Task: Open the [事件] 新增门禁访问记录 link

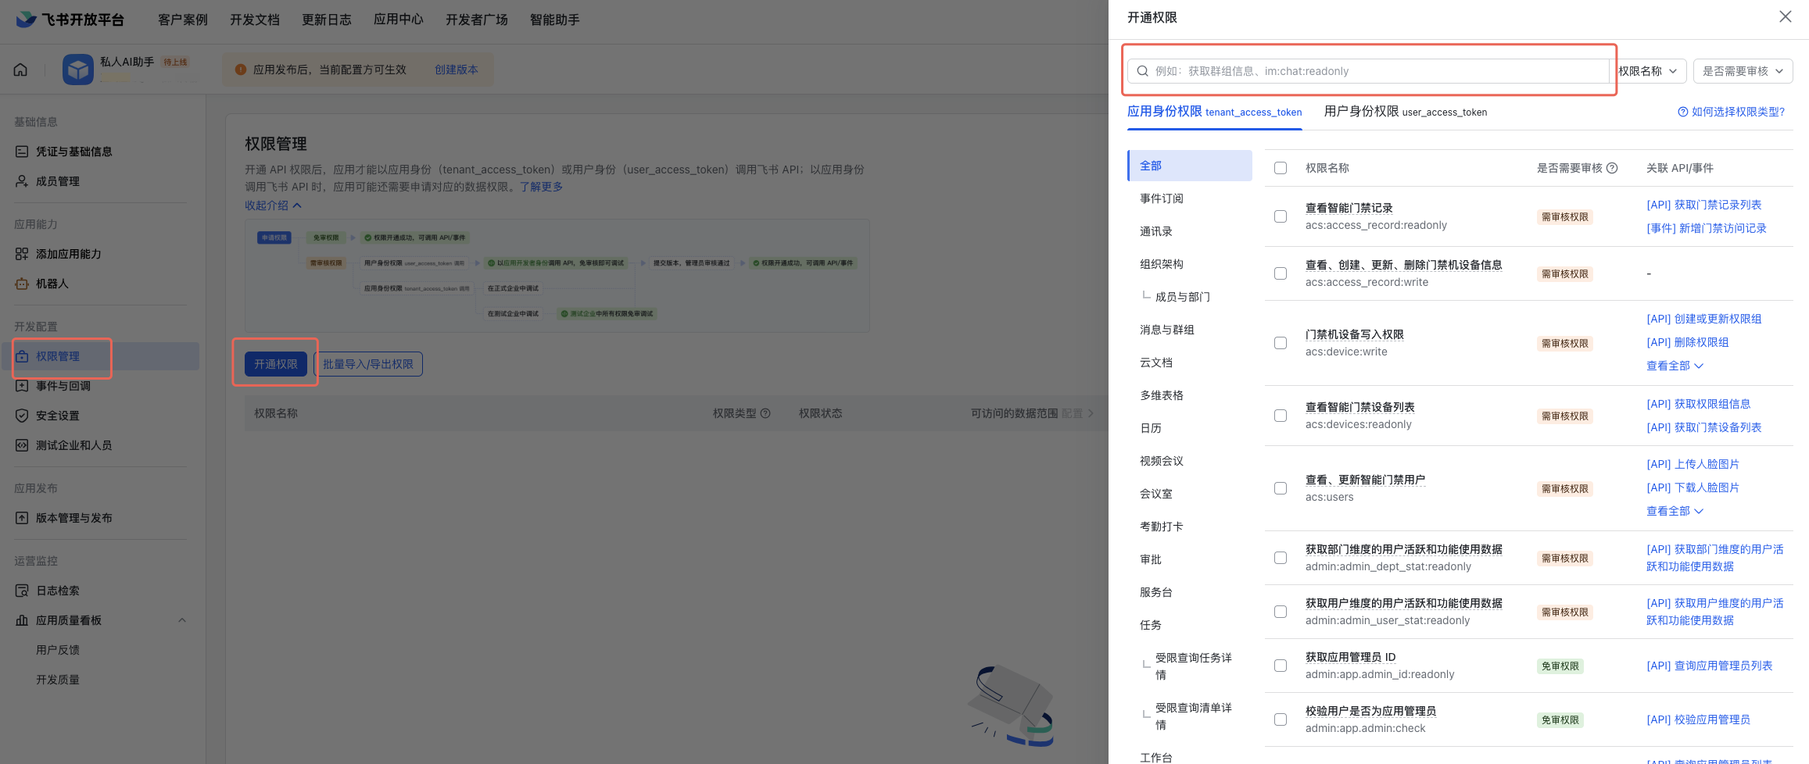Action: point(1707,228)
